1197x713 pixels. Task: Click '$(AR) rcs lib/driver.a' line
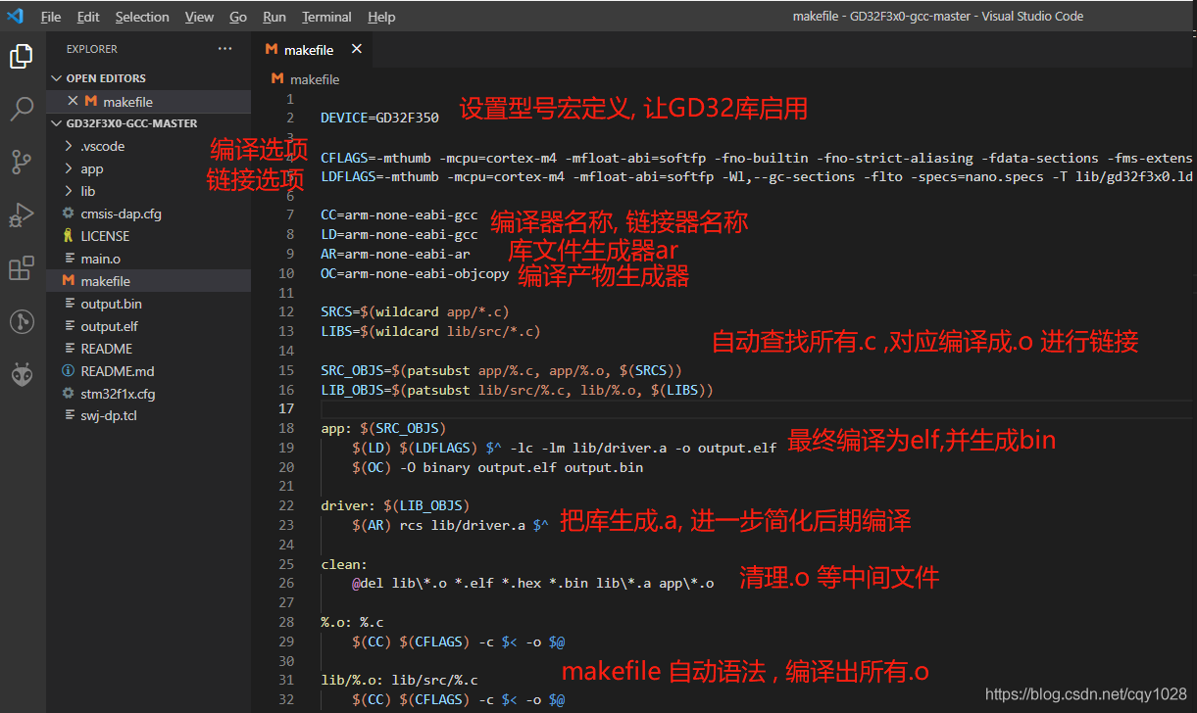[450, 525]
